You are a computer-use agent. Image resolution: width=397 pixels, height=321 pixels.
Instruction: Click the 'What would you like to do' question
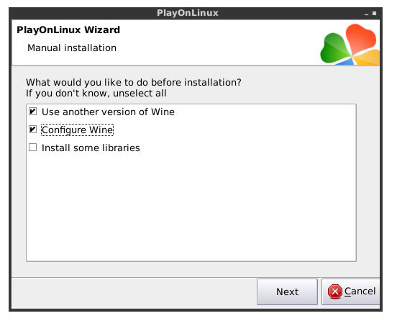(x=134, y=83)
